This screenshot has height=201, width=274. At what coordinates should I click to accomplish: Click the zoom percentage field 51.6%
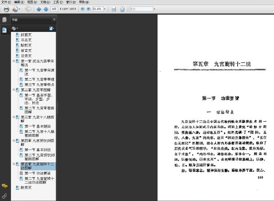98,9
